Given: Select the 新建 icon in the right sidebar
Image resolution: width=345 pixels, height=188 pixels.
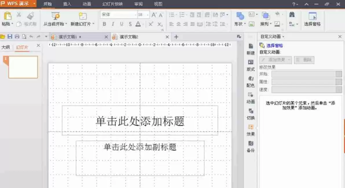Looking at the screenshot, I should [x=250, y=50].
